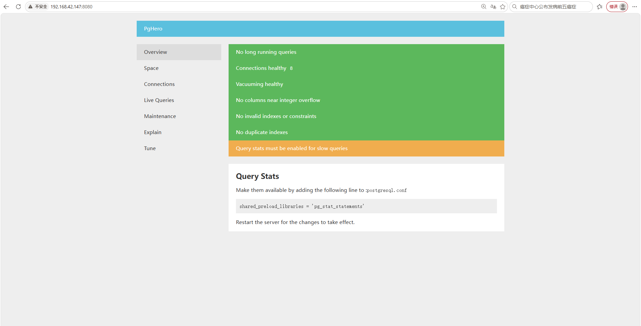
Task: Click 'No duplicate indexes' status row
Action: [x=366, y=132]
